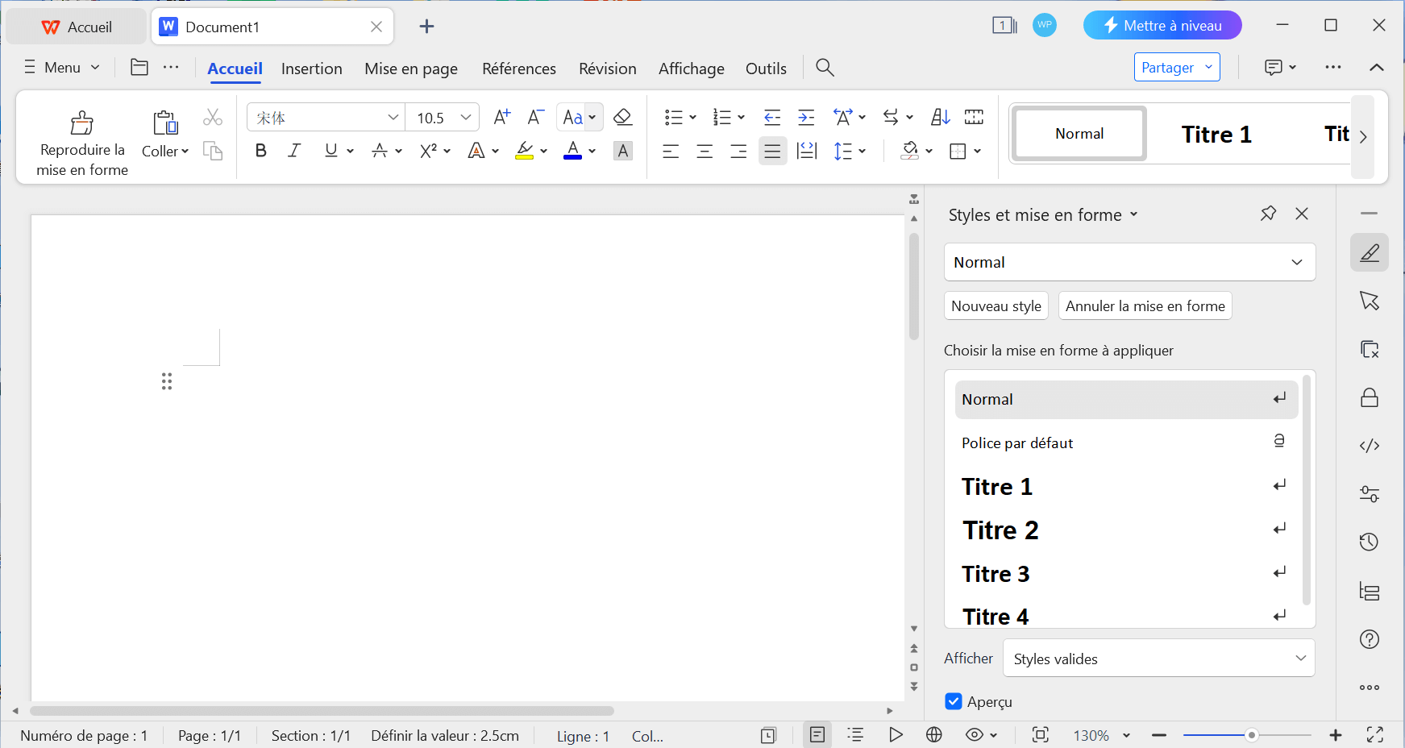Increase font size with A+ icon
The width and height of the screenshot is (1405, 748).
click(x=501, y=118)
